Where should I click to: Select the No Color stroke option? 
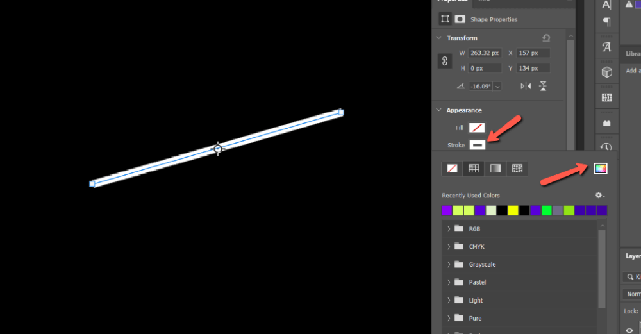click(x=453, y=169)
